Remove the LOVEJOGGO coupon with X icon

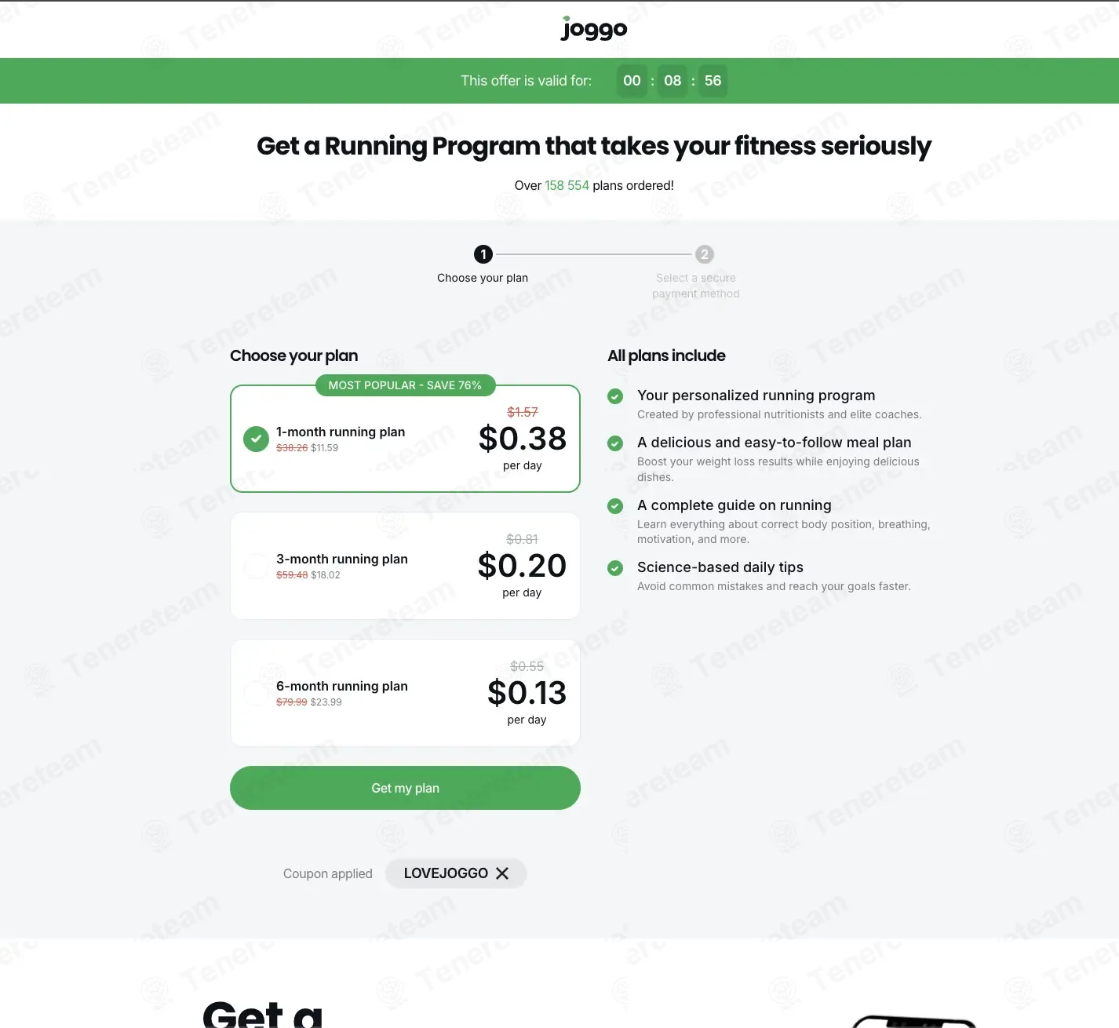[502, 873]
